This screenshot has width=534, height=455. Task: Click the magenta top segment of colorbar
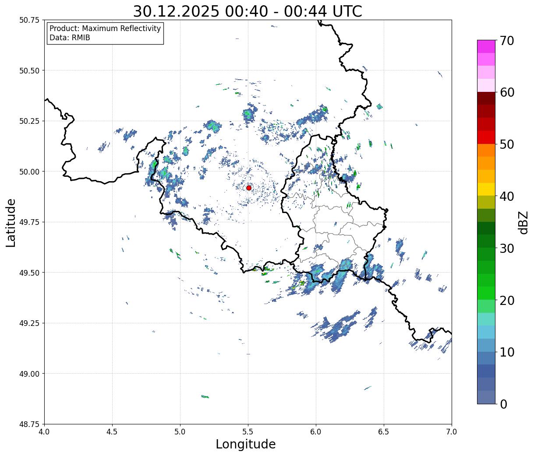pos(486,46)
